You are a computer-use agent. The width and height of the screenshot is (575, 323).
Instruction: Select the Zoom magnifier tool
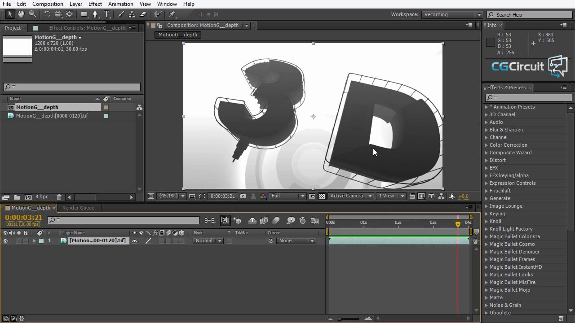coord(32,14)
